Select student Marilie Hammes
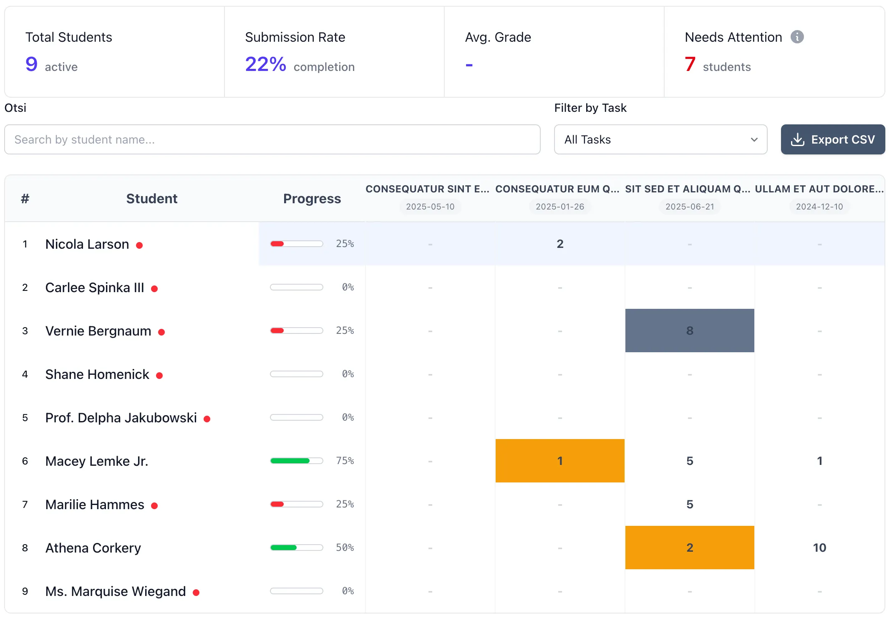892x621 pixels. click(x=95, y=505)
